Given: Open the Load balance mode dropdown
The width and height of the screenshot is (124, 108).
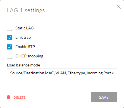Looking at the screenshot, I should pyautogui.click(x=62, y=73).
